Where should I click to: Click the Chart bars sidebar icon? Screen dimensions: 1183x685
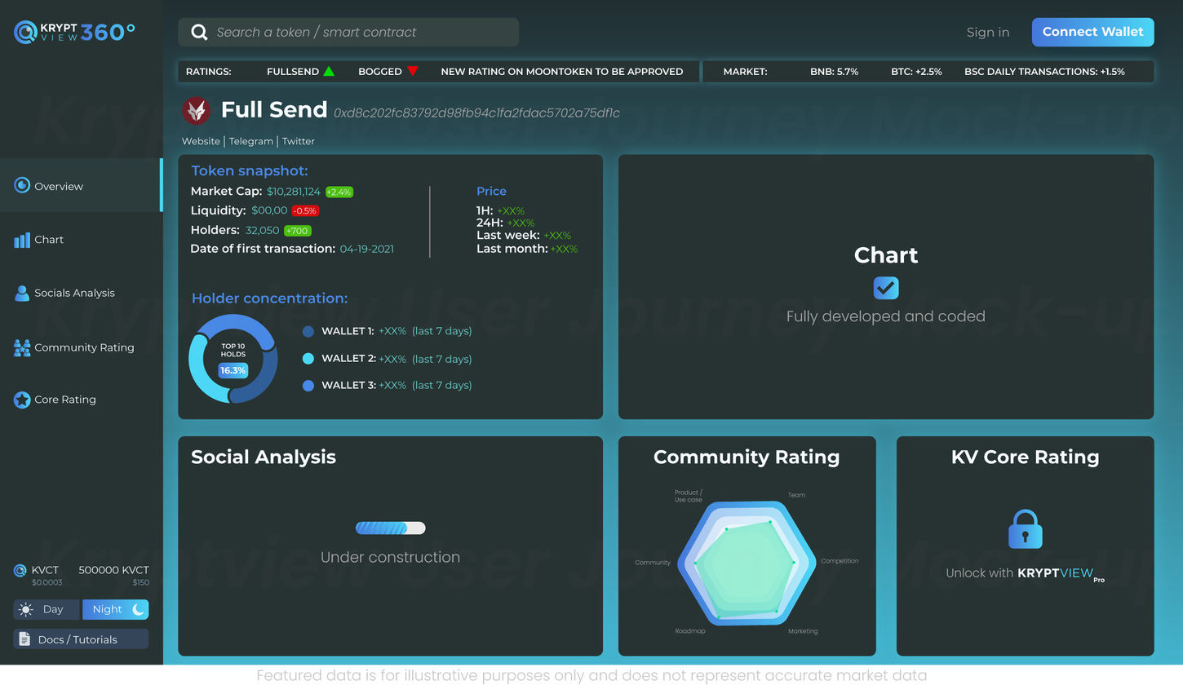tap(22, 240)
